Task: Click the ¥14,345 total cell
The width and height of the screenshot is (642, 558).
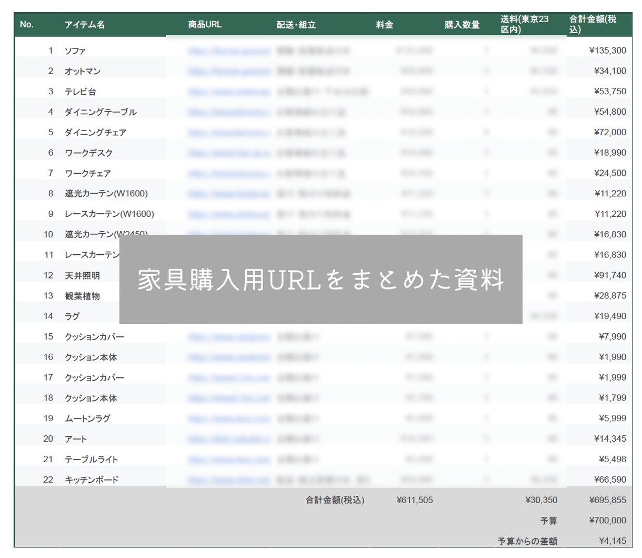Action: click(x=610, y=439)
